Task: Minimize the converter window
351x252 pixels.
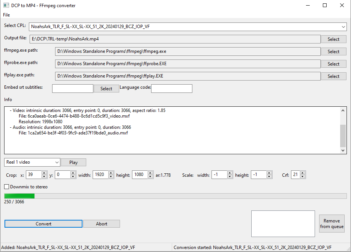Action: [308, 5]
